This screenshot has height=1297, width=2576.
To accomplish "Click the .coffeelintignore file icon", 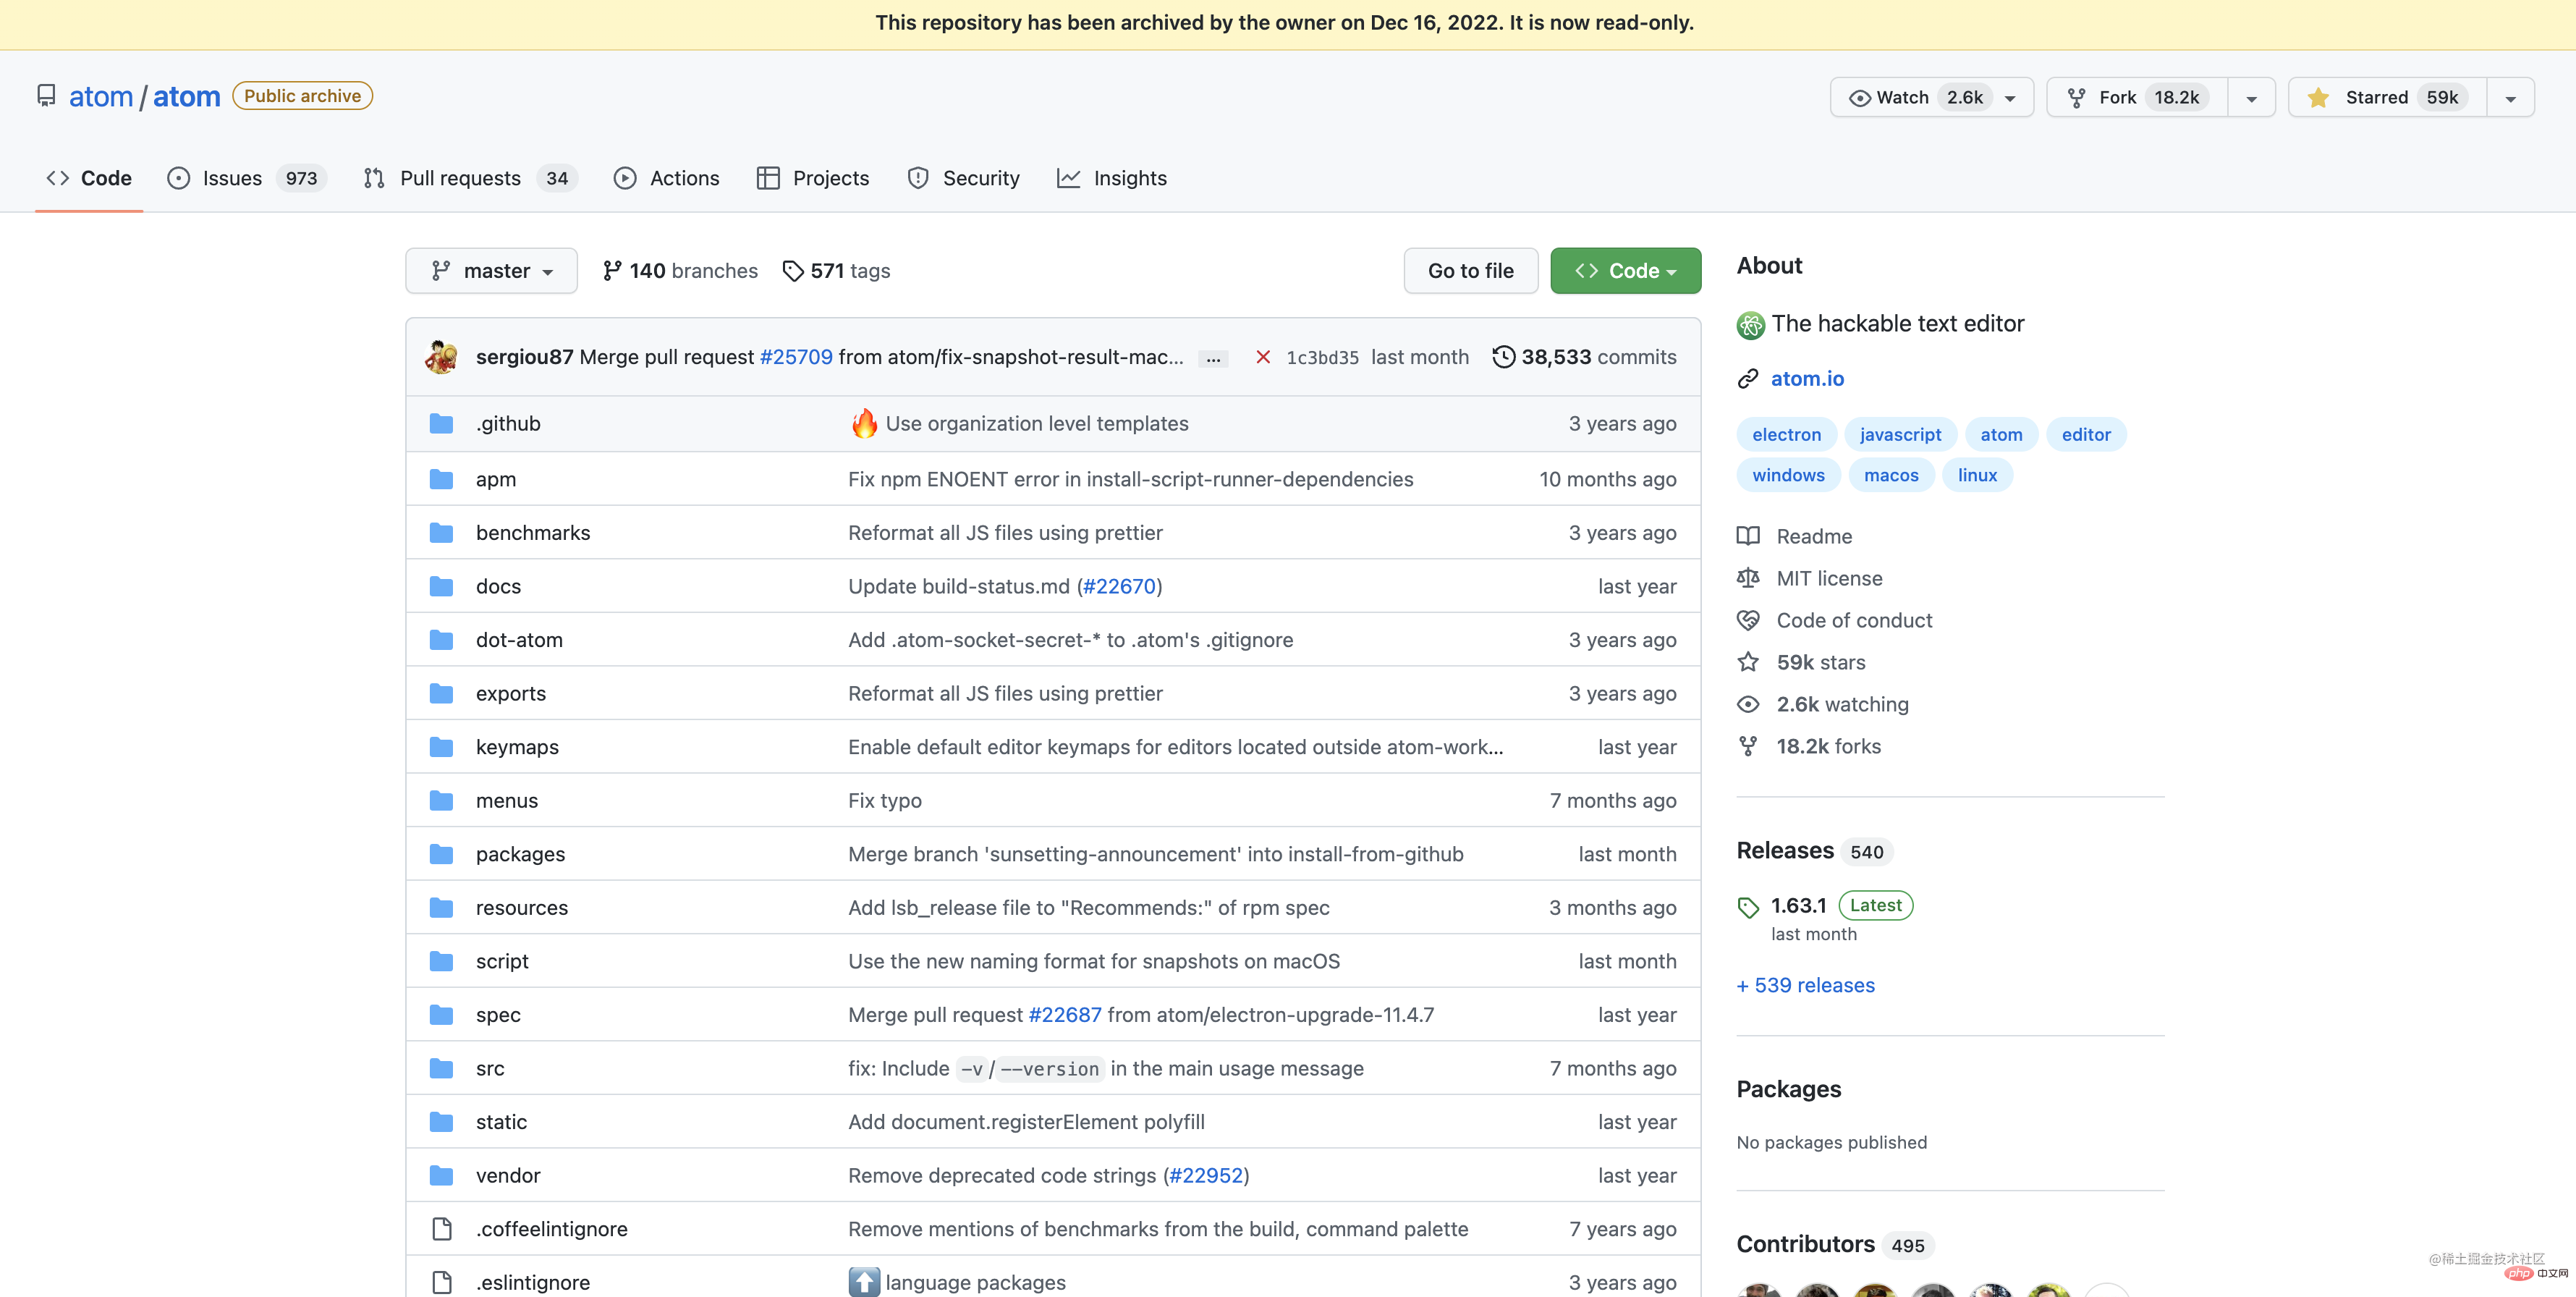I will pos(441,1229).
